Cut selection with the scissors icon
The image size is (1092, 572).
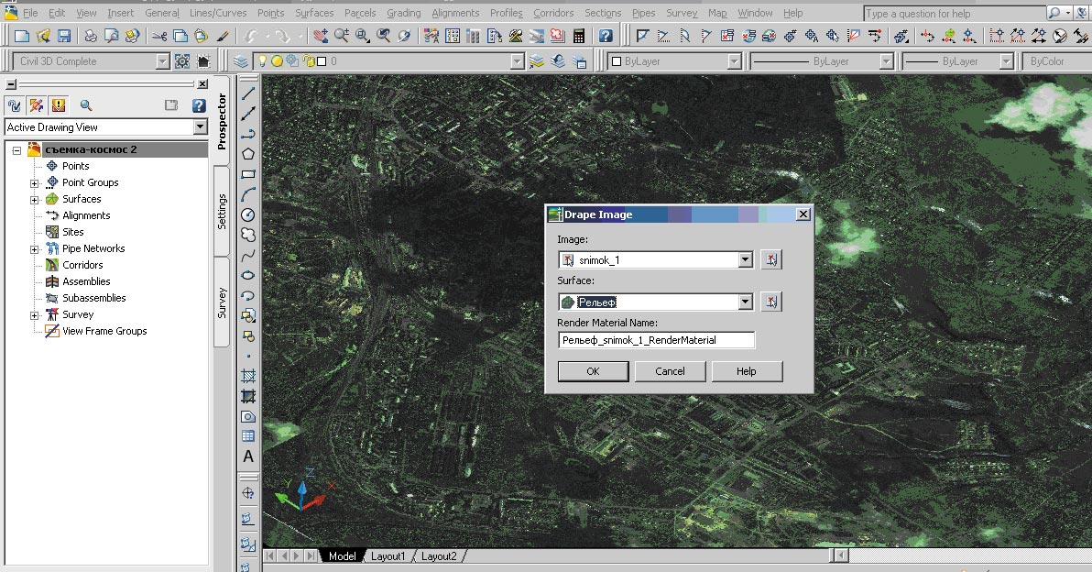[x=158, y=36]
